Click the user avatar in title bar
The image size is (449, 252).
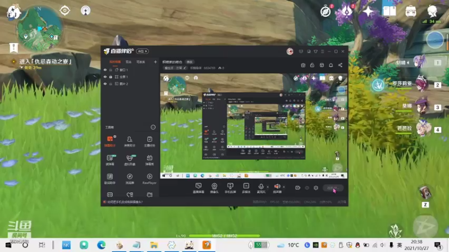coord(290,52)
